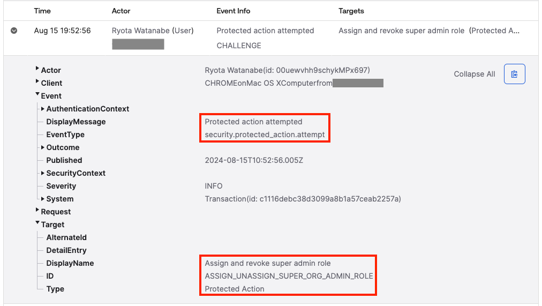Sort by Time column header
542x306 pixels.
42,11
